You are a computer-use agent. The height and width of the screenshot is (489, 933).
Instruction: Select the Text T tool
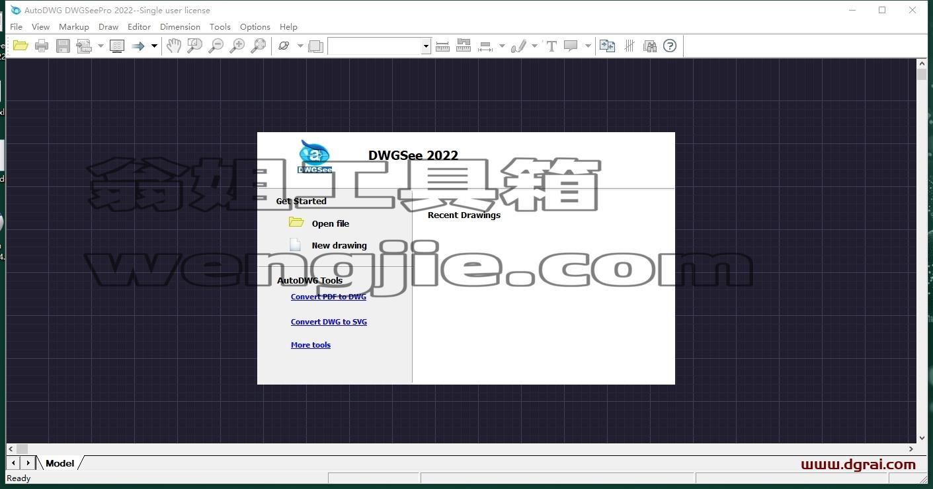pos(551,46)
